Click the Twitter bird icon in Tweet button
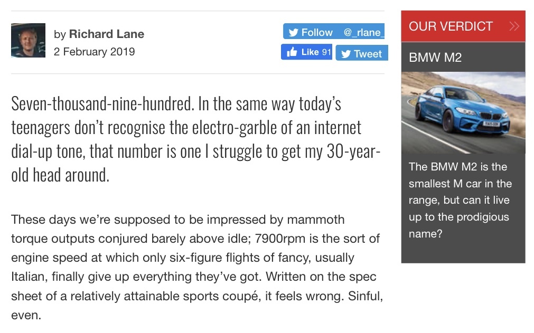 [x=345, y=54]
